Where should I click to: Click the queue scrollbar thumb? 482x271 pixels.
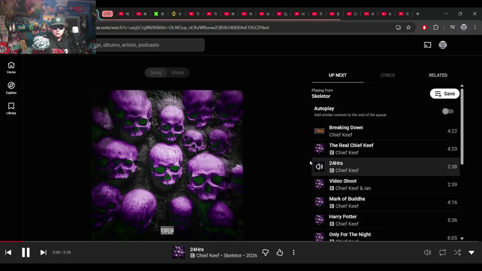point(462,126)
